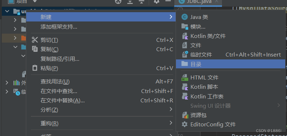Collapse the root project node arrow
The height and width of the screenshot is (136, 287).
click(7, 11)
